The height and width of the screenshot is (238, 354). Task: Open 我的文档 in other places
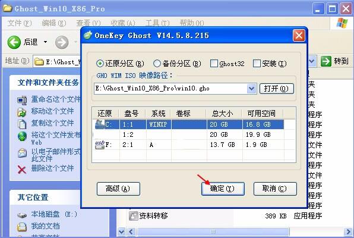(45, 226)
